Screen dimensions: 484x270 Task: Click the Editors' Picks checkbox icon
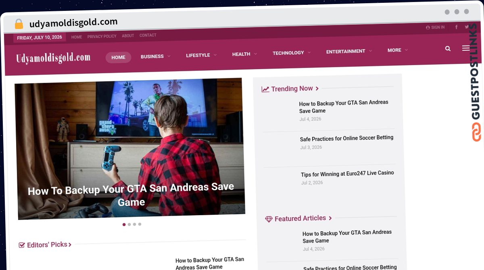[22, 245]
